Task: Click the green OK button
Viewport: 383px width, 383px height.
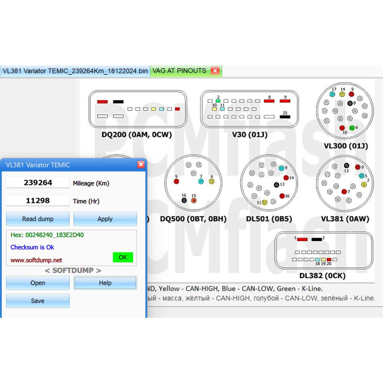Action: coord(123,257)
